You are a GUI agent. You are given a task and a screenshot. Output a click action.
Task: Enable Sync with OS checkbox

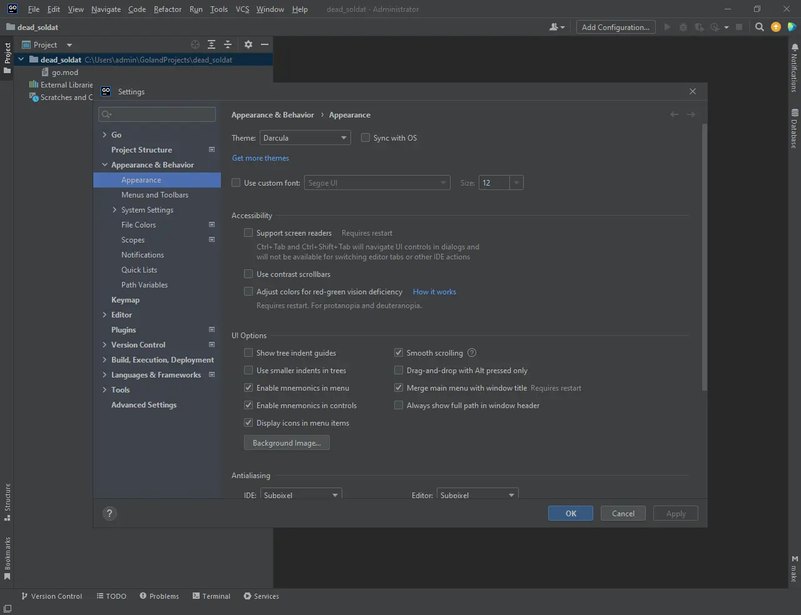pyautogui.click(x=365, y=138)
